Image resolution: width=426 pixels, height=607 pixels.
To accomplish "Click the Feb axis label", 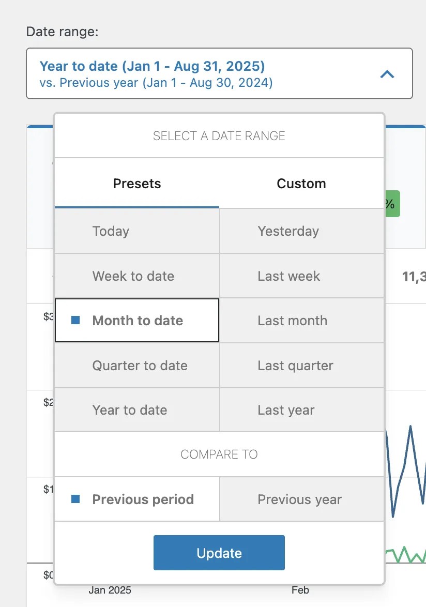I will [x=300, y=590].
